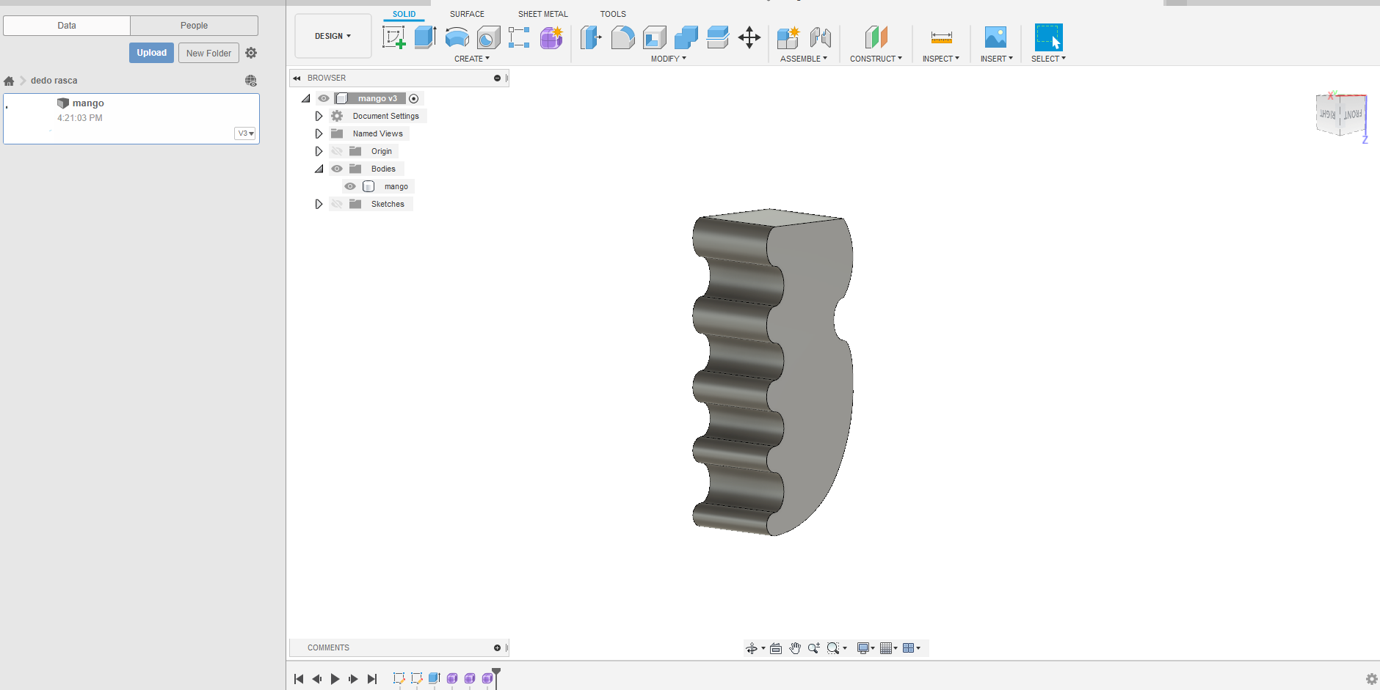Toggle visibility of the Bodies folder
The image size is (1380, 690).
pyautogui.click(x=337, y=169)
